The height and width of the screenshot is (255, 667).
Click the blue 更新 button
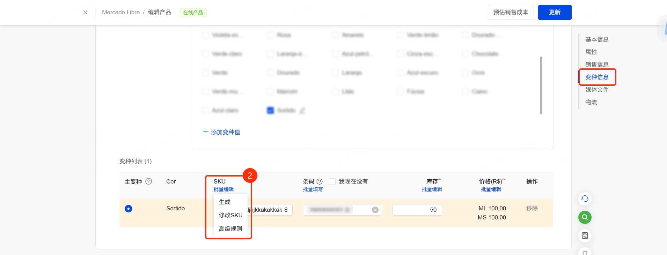pos(555,12)
